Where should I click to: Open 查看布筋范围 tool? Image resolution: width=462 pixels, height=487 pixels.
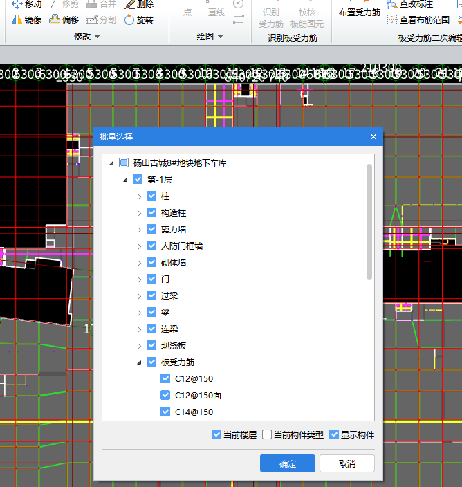click(418, 20)
